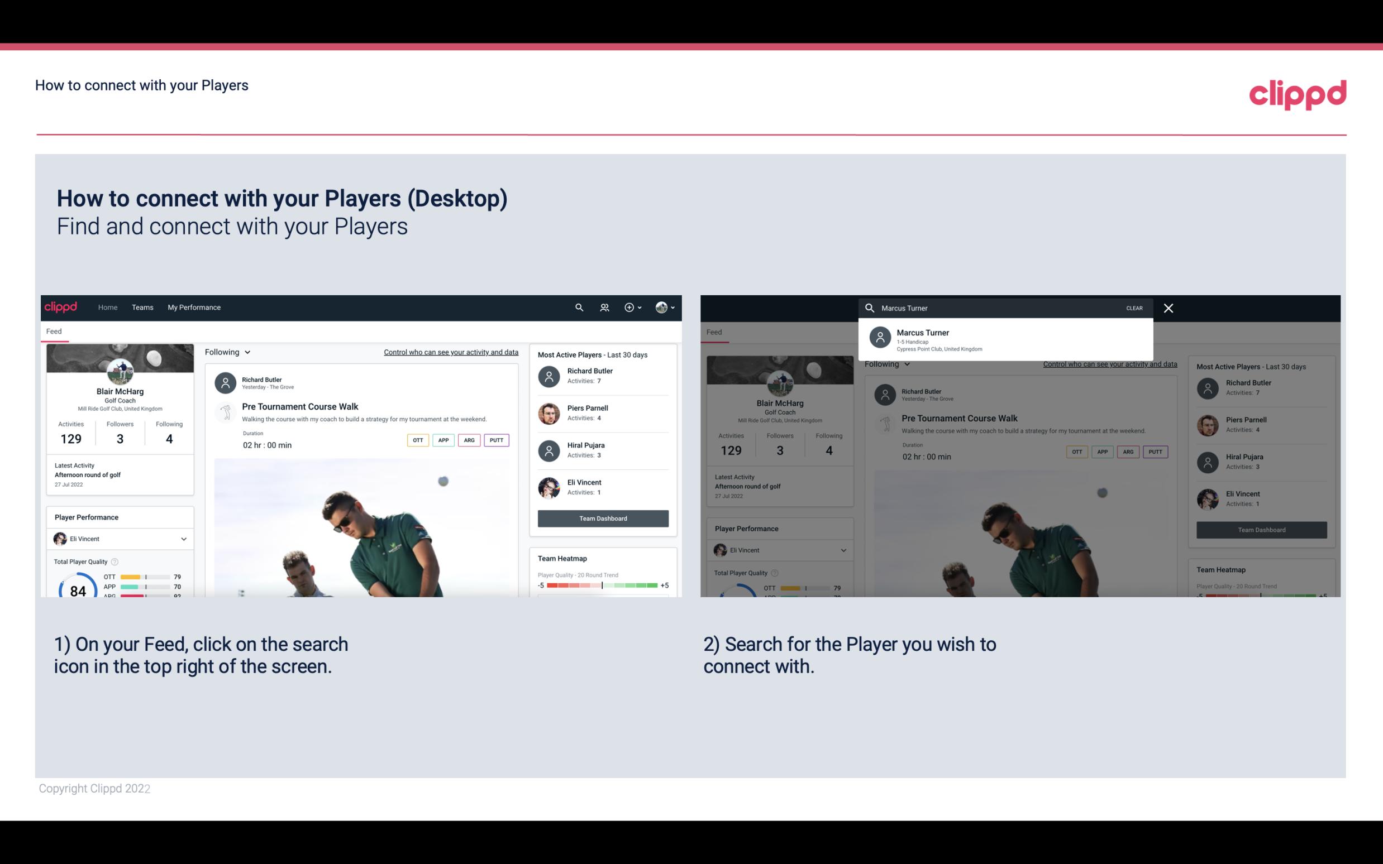This screenshot has width=1383, height=864.
Task: Click the OTT performance category icon
Action: [x=416, y=440]
